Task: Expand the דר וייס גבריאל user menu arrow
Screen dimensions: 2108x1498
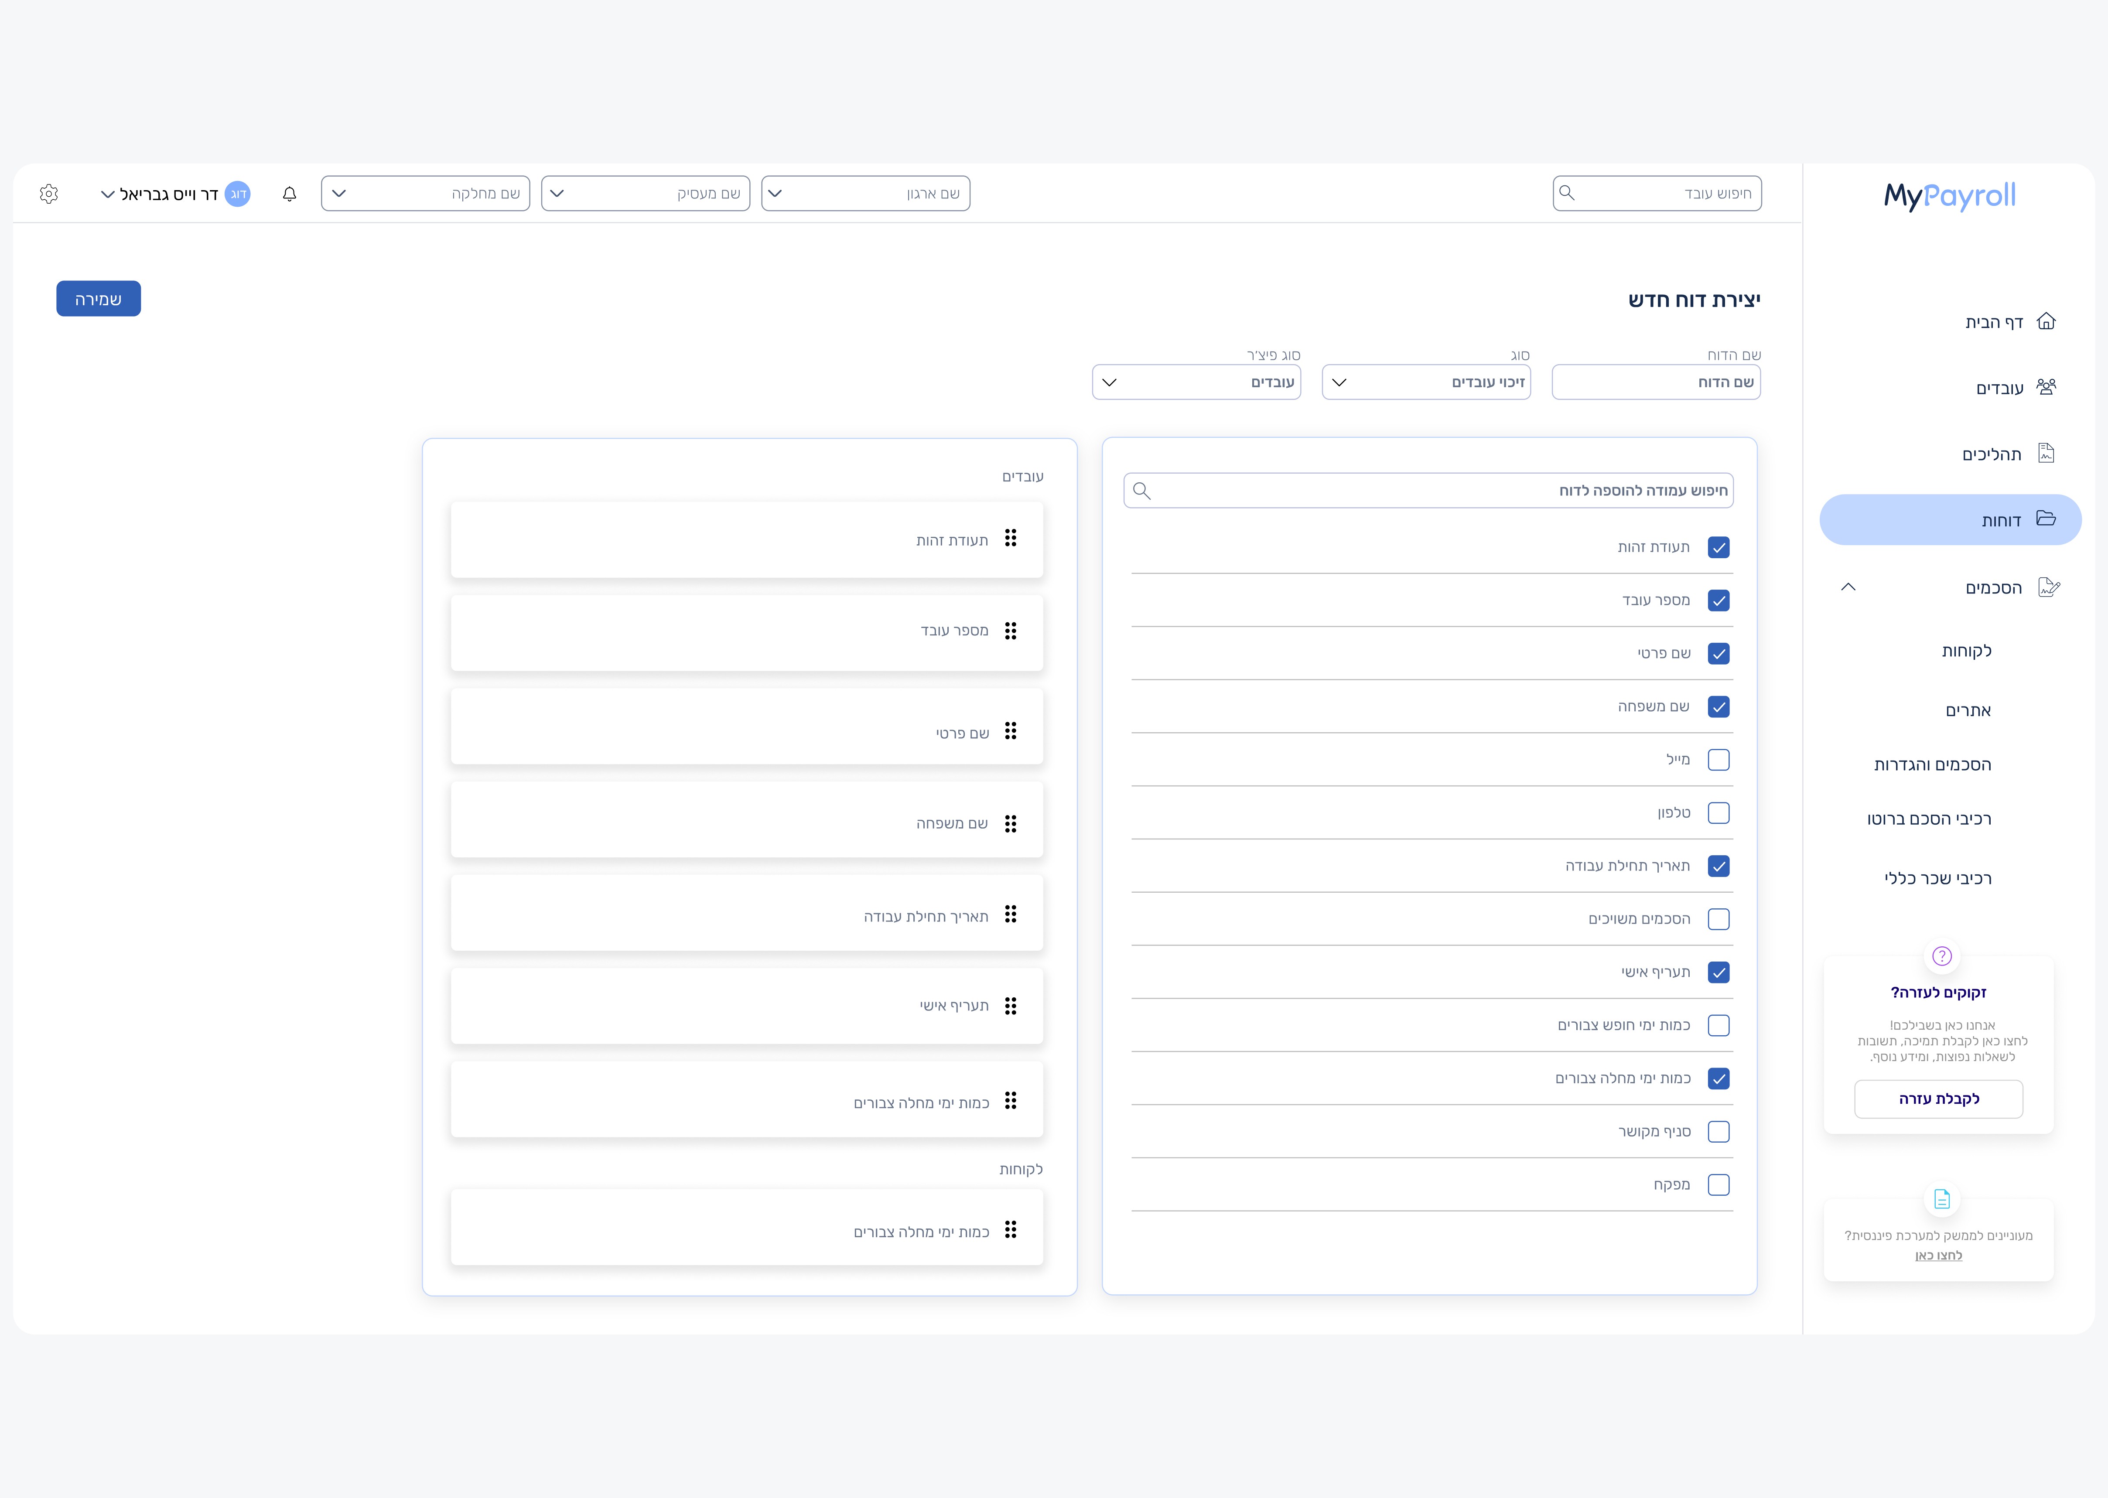Action: tap(108, 195)
